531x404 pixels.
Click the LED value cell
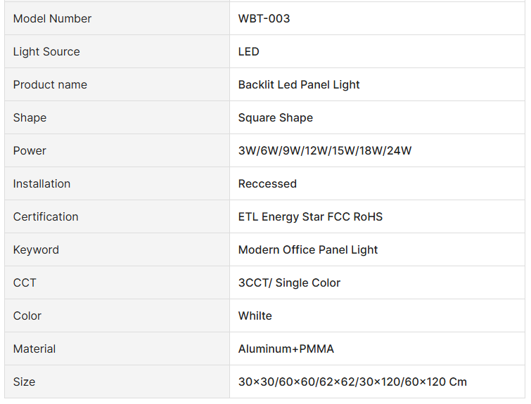(249, 52)
